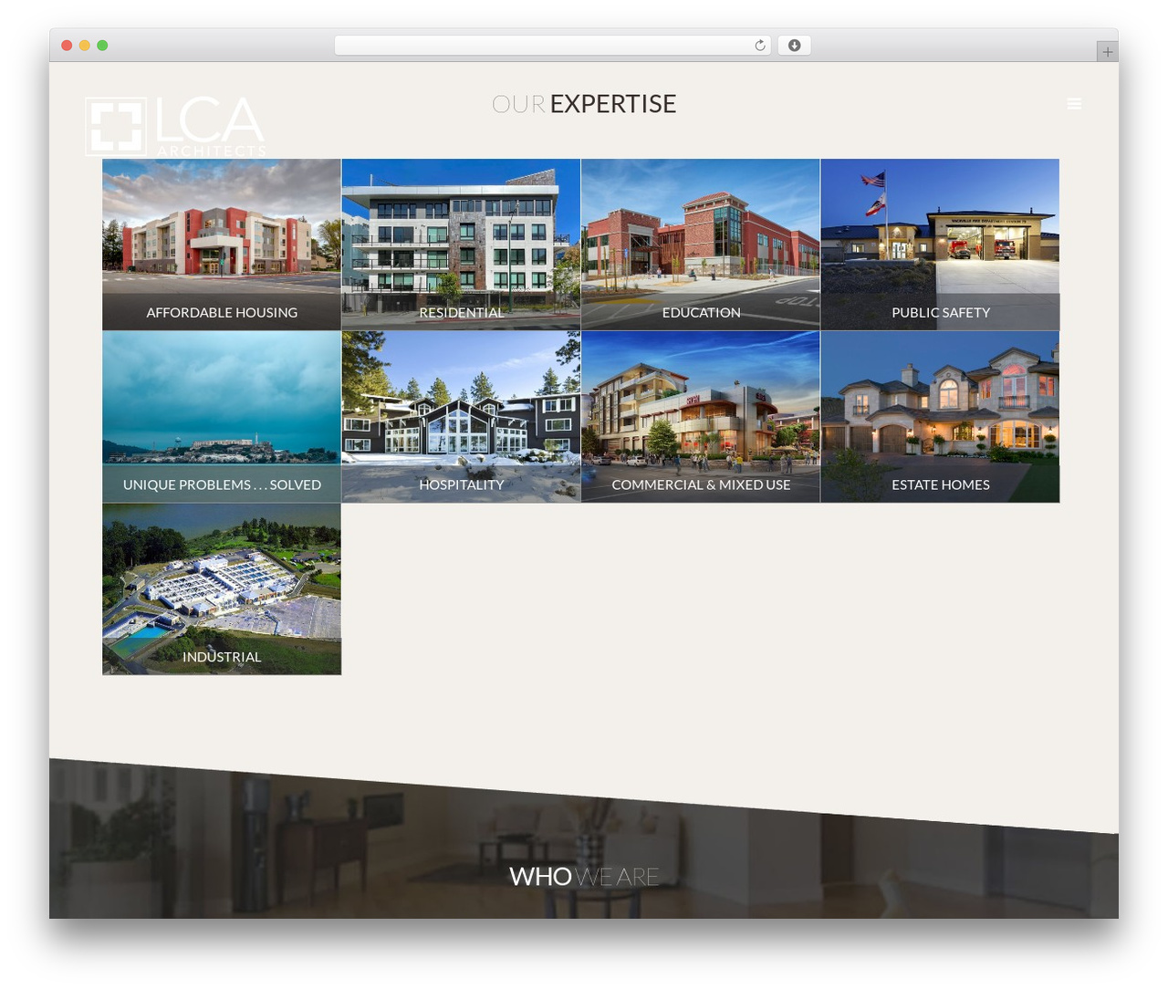1168x989 pixels.
Task: Open the Residential expertise tile
Action: 461,245
